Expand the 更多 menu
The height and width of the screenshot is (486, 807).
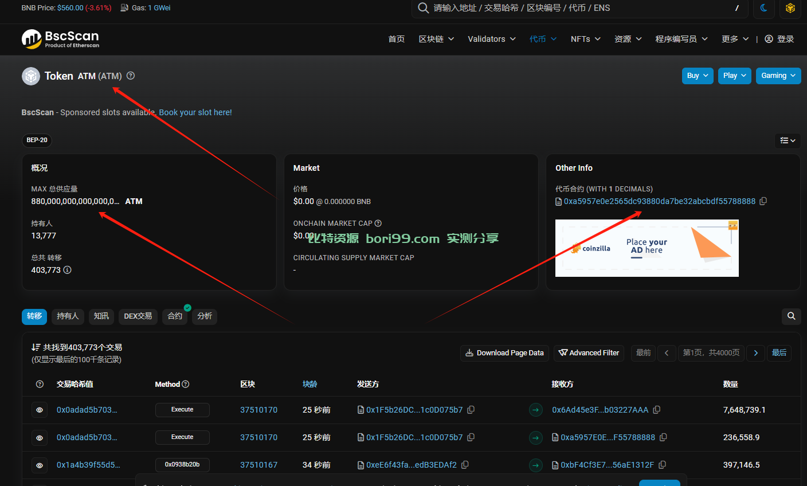(x=735, y=39)
